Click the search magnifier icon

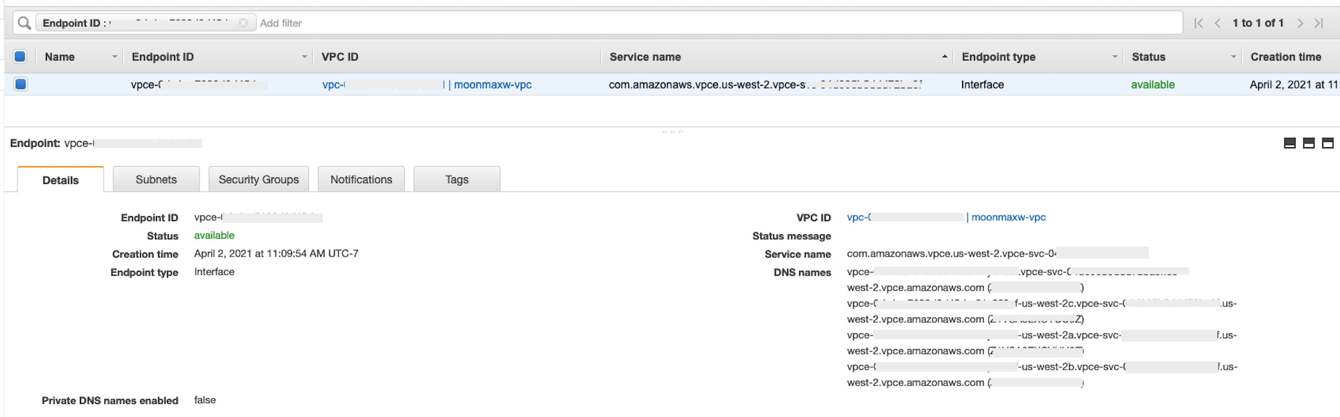point(24,23)
